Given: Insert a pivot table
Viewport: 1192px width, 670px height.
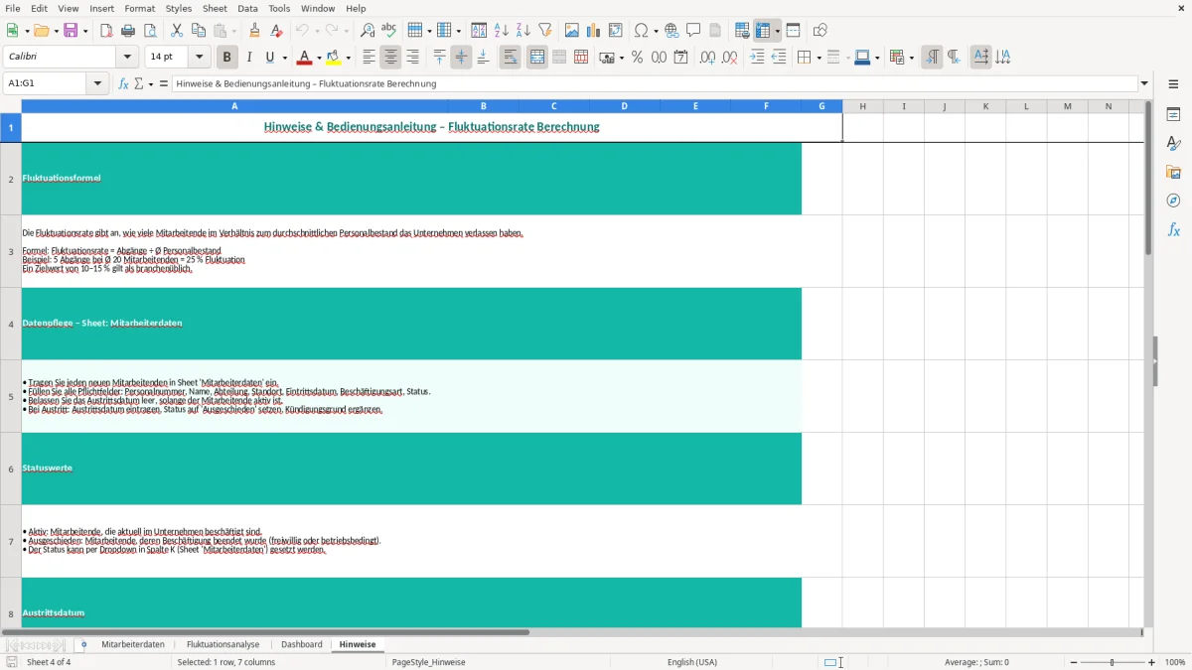Looking at the screenshot, I should pyautogui.click(x=616, y=31).
